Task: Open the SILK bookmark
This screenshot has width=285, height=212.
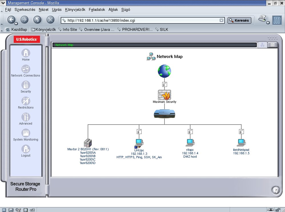Action: (162, 29)
